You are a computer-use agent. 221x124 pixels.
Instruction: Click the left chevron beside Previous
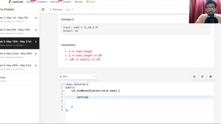point(50,9)
